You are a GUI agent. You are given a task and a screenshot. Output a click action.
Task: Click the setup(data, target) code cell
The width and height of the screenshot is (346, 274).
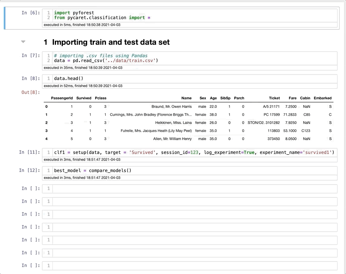(x=194, y=152)
